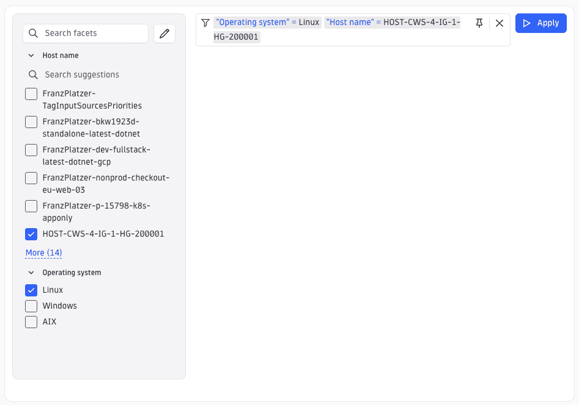Check FranzPlatzer-TagInputSourcesPriorities host
Viewport: 579px width, 405px height.
tap(31, 94)
